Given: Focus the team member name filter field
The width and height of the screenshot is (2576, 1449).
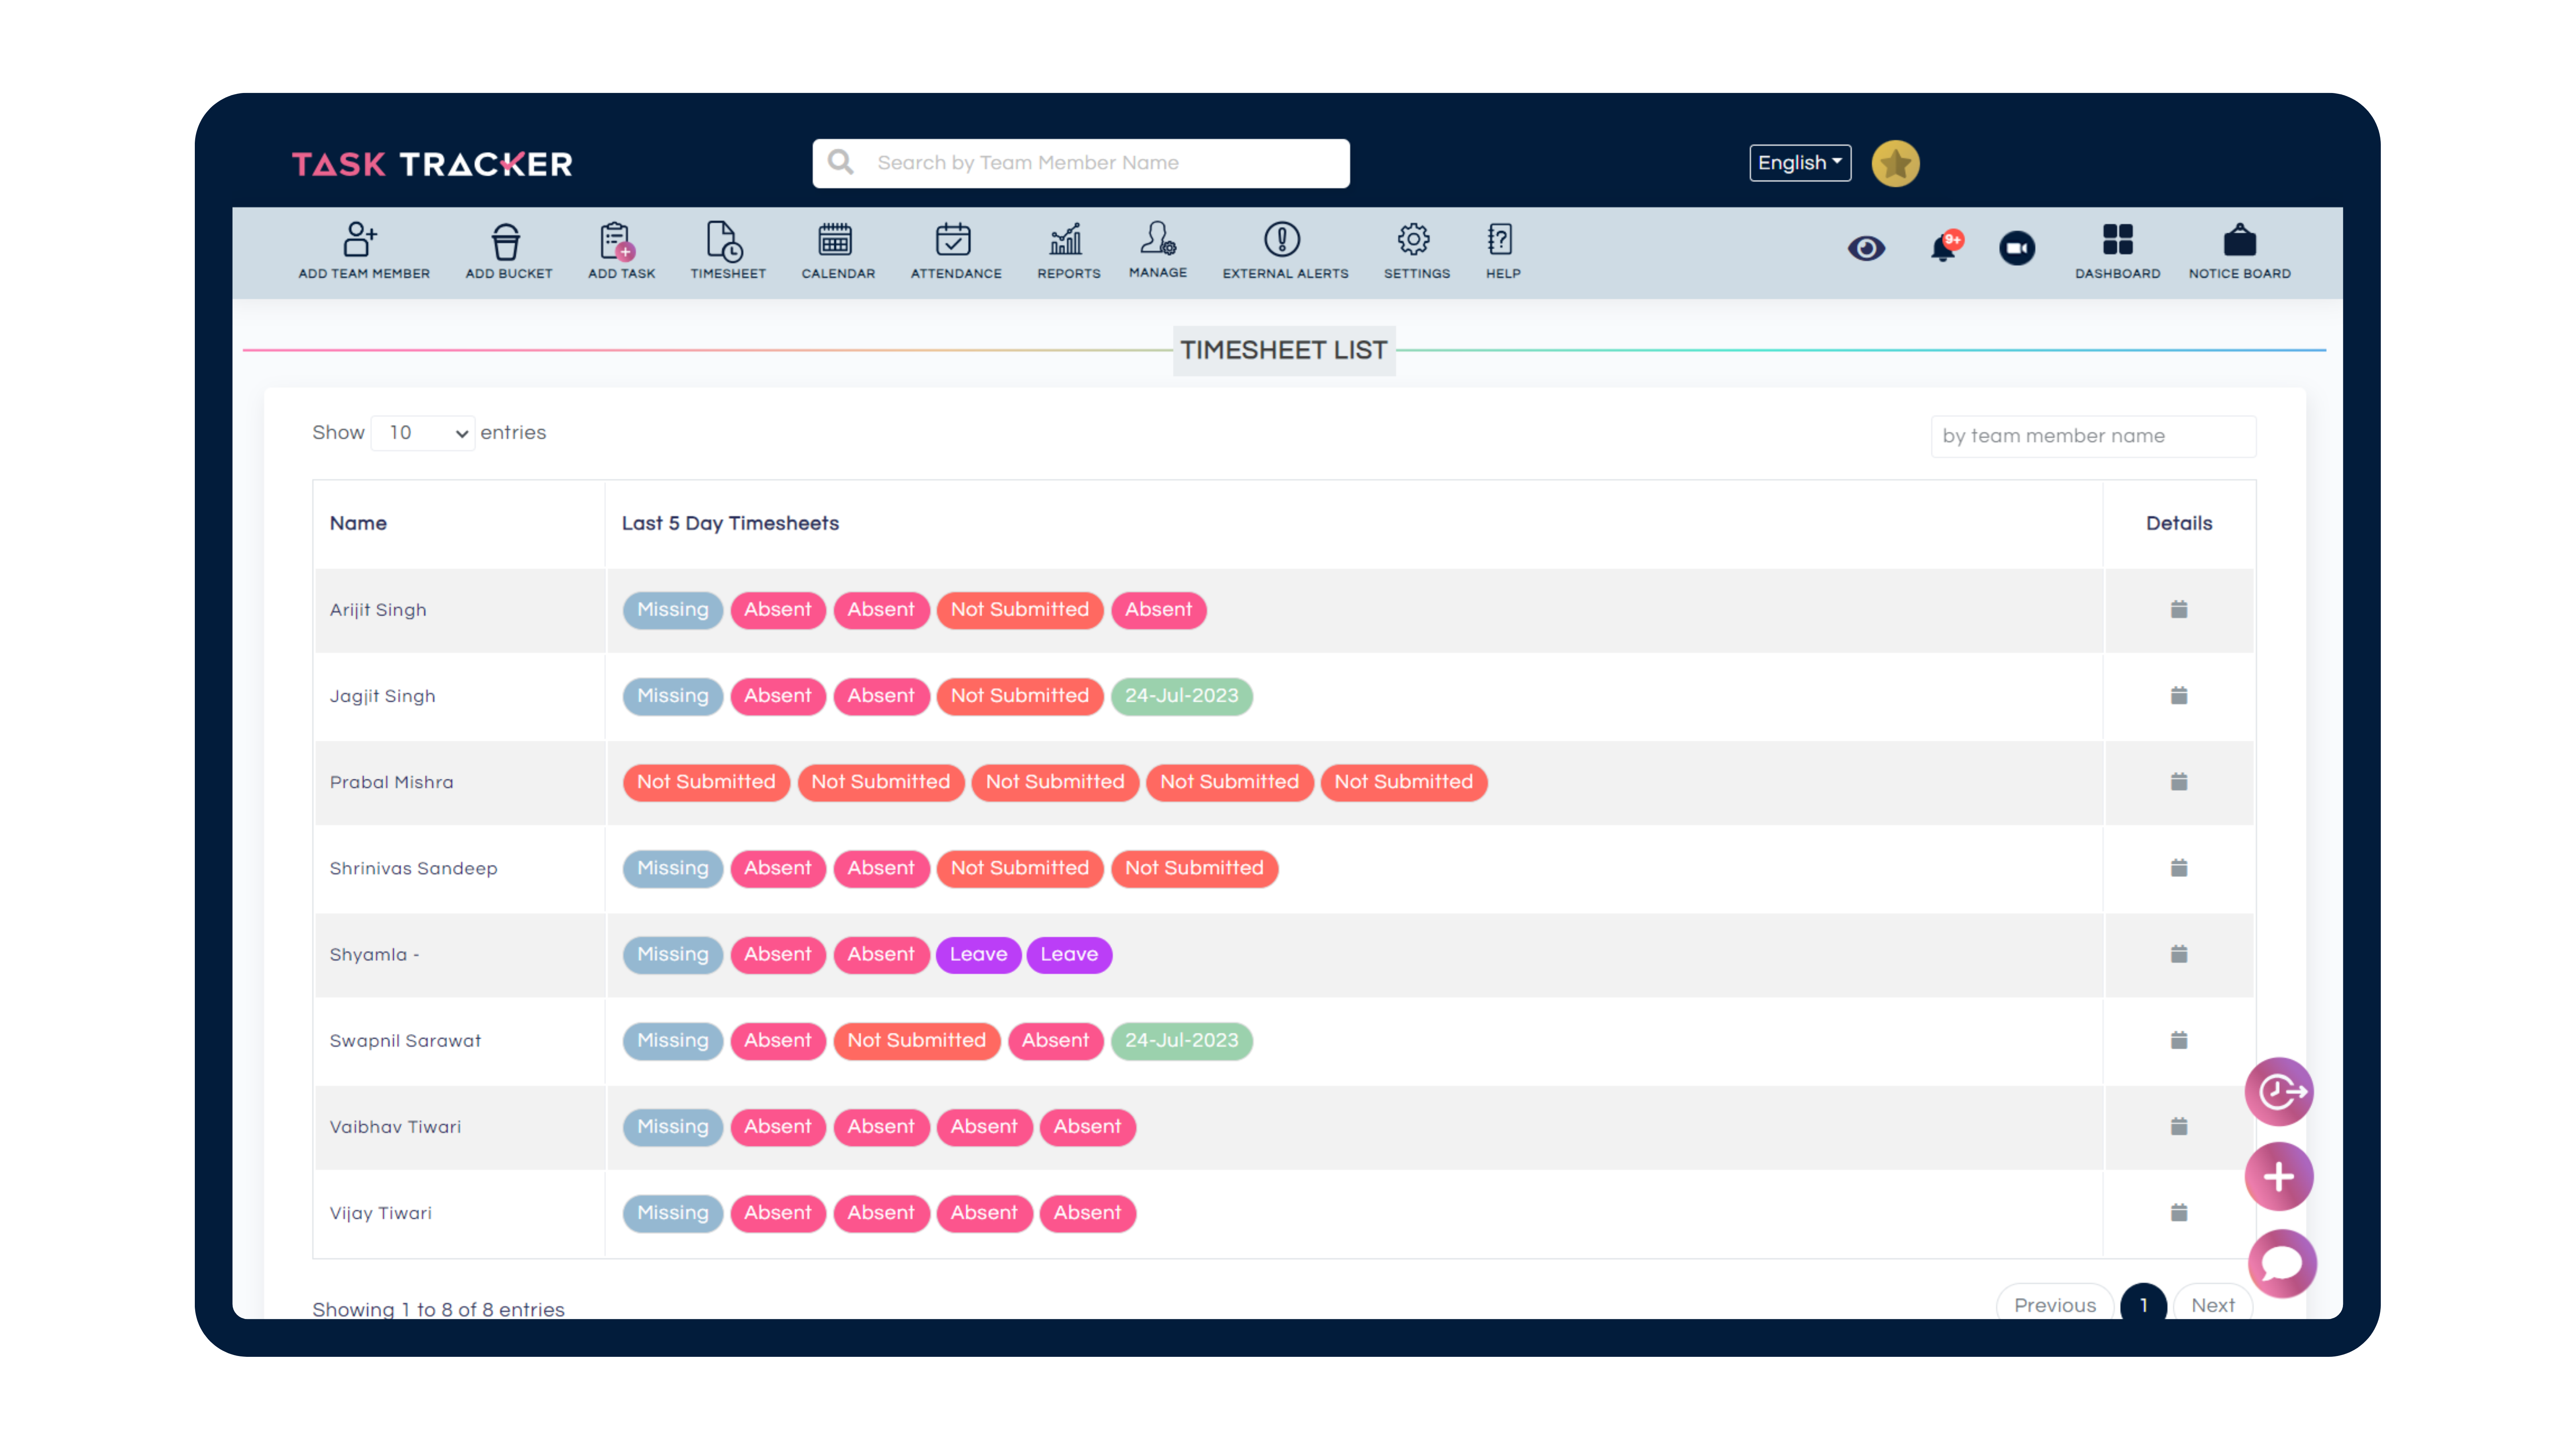Looking at the screenshot, I should point(2093,436).
